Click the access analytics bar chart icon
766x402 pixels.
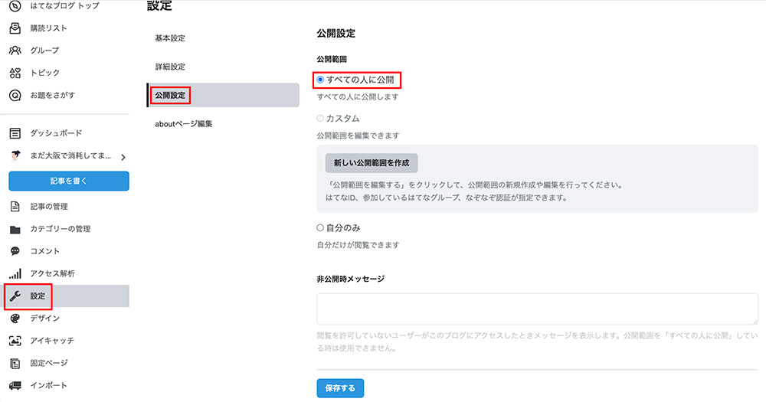coord(15,273)
